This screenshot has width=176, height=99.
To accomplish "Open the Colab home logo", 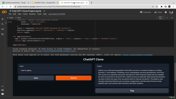I will coord(4,12).
